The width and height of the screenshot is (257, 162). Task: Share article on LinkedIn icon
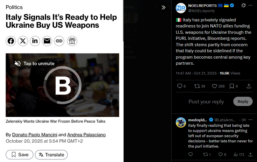(35, 41)
